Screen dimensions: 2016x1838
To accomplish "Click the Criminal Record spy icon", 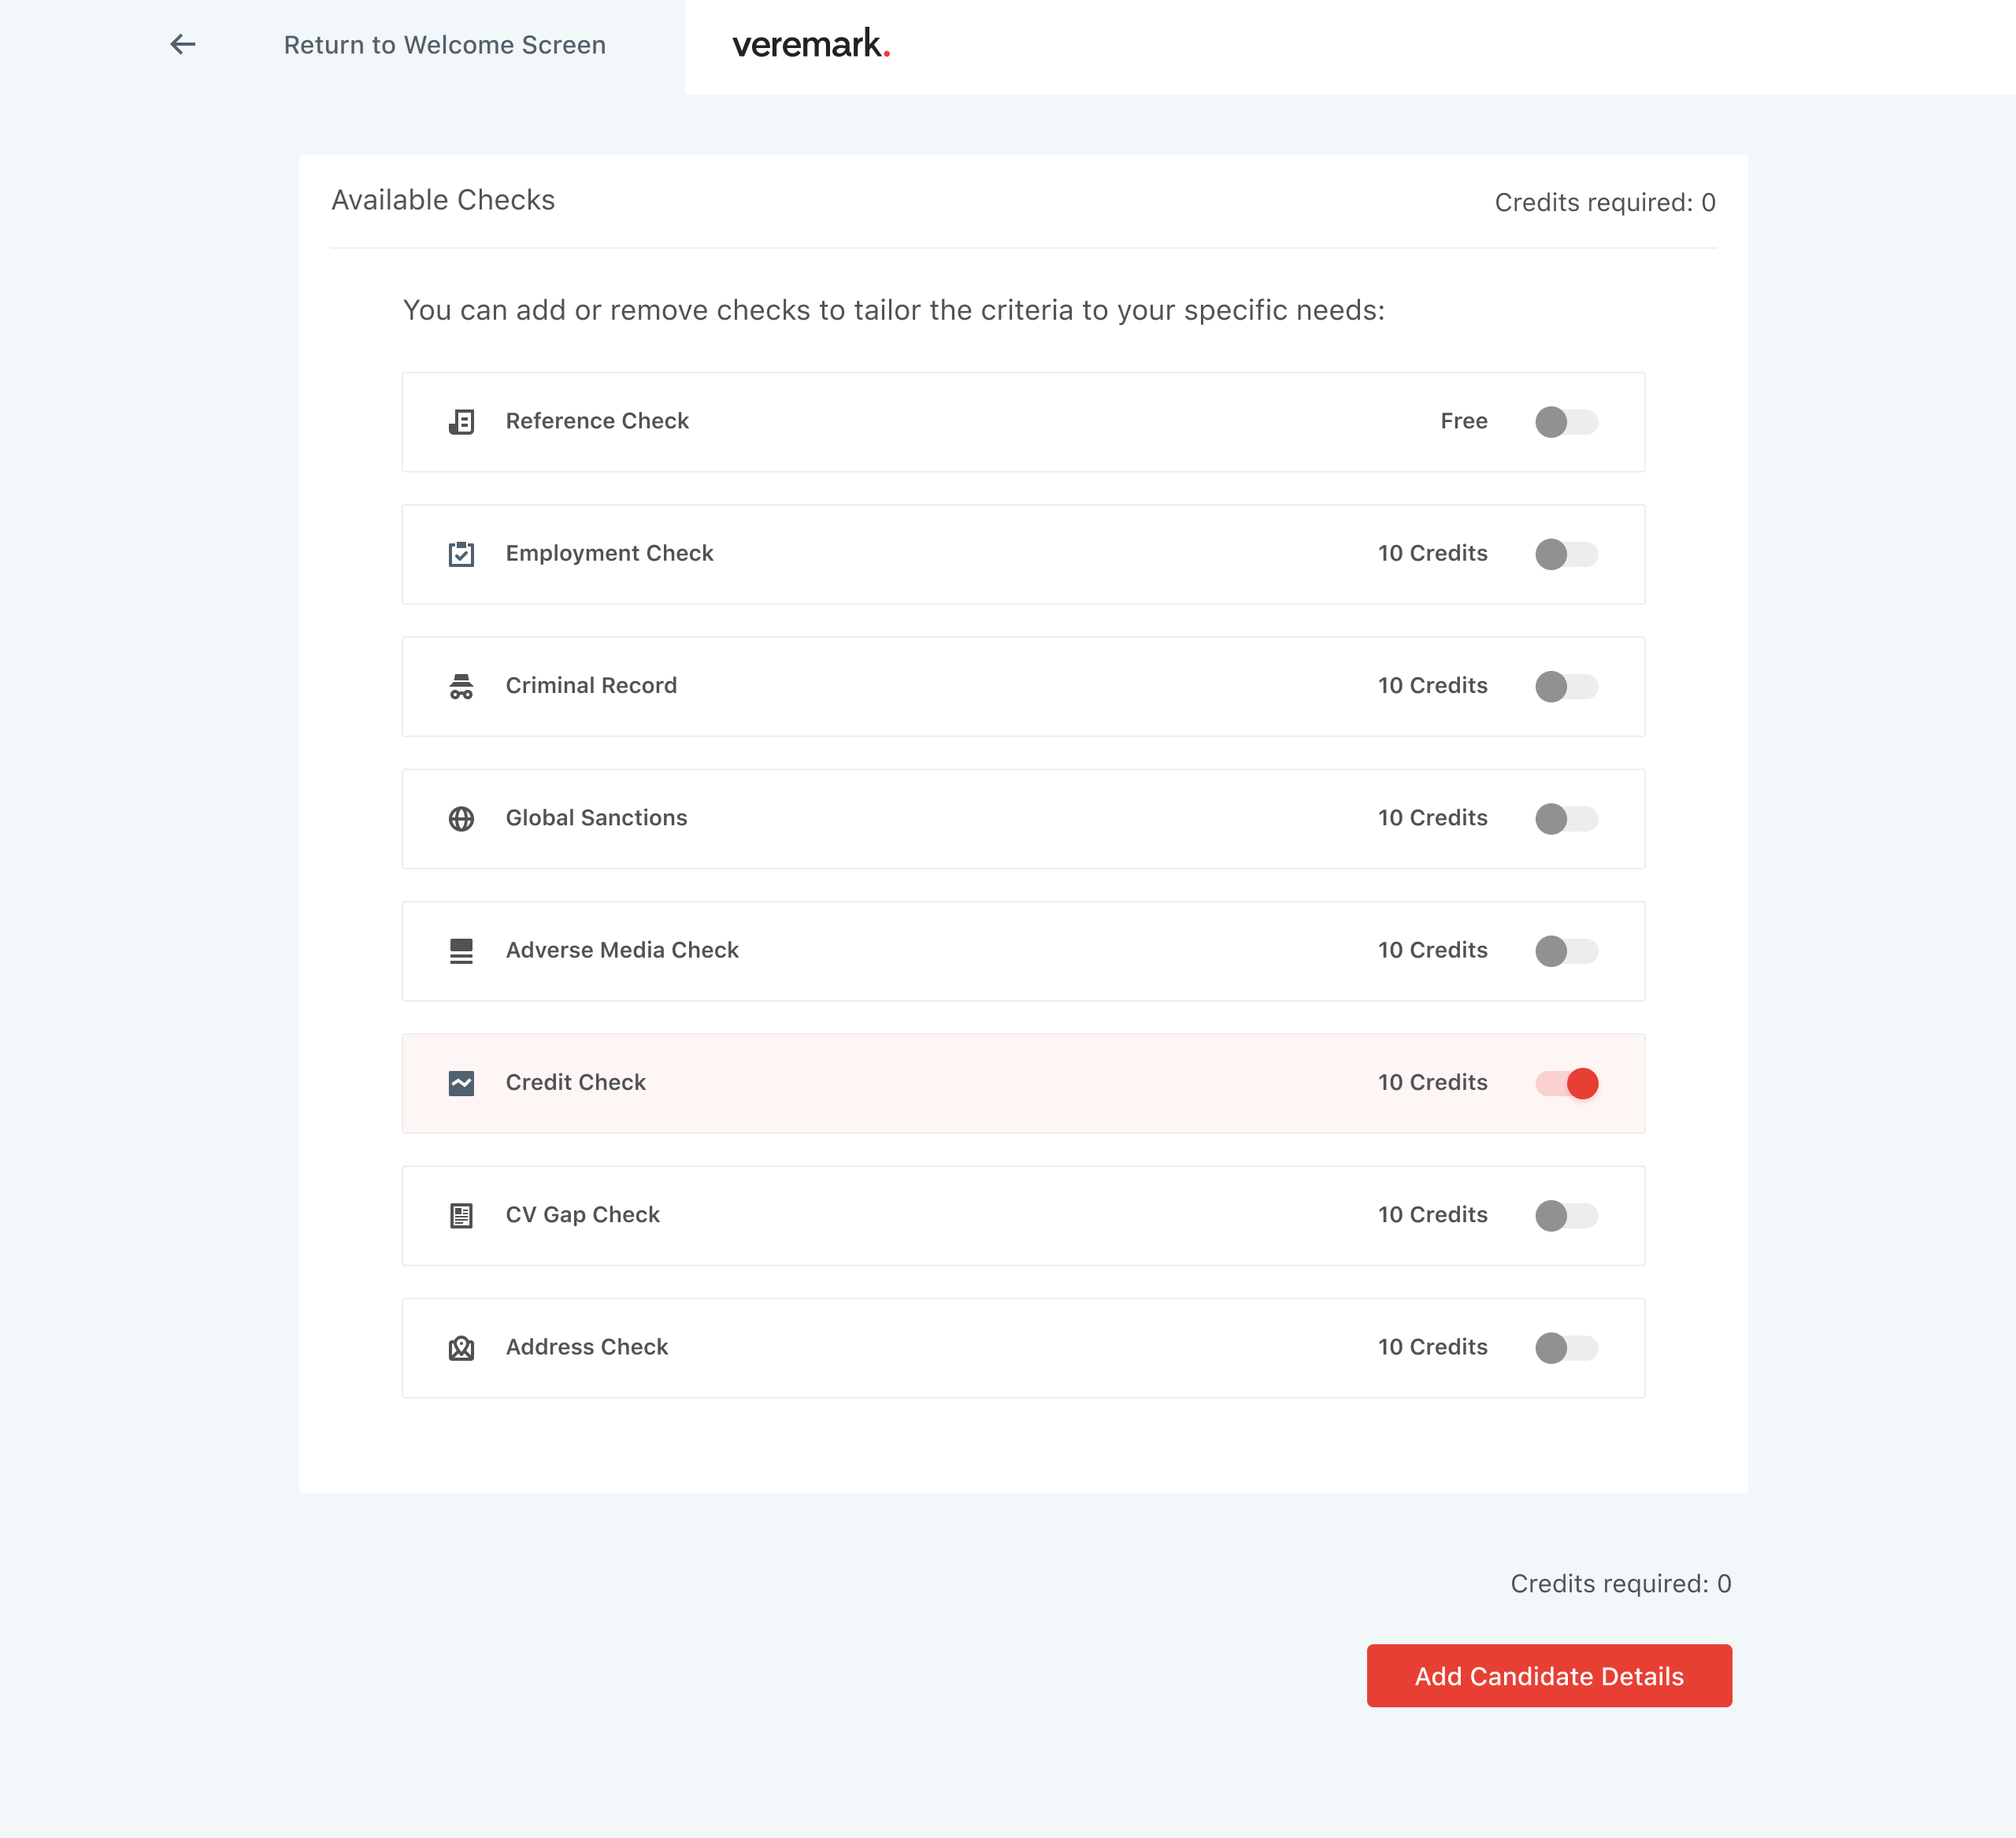I will click(461, 686).
